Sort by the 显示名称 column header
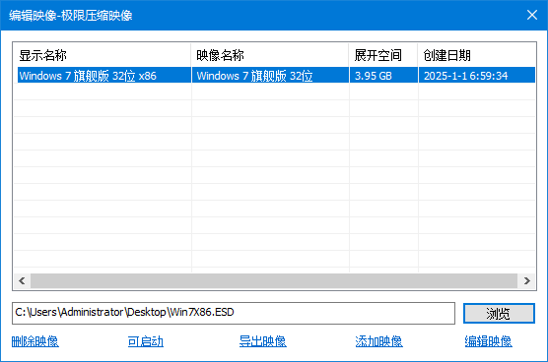 tap(103, 55)
